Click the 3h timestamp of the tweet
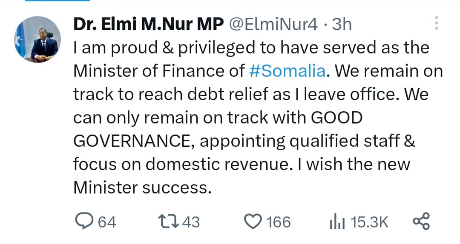 [342, 25]
